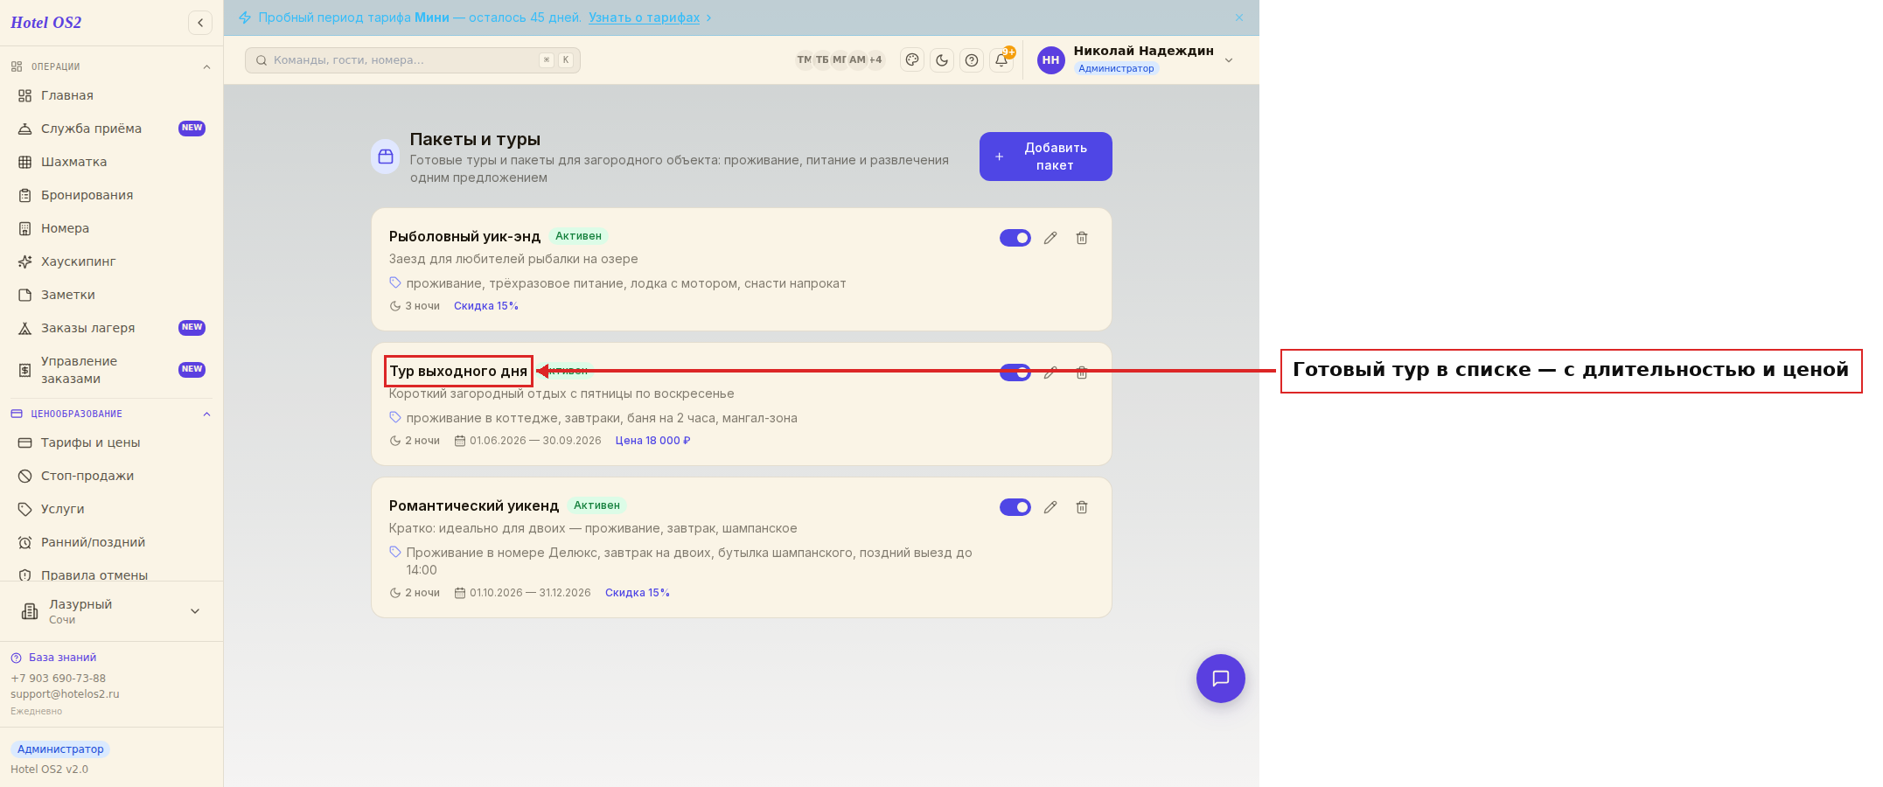The width and height of the screenshot is (1883, 787).
Task: Click the +7 903 690-73-88 phone number
Action: [x=58, y=679]
